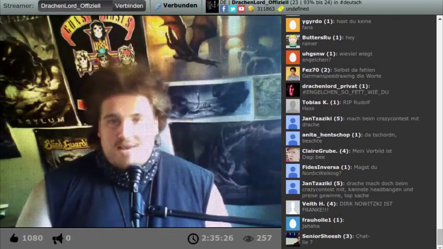The image size is (443, 249).
Task: Click the coin count 311863
Action: point(266,9)
